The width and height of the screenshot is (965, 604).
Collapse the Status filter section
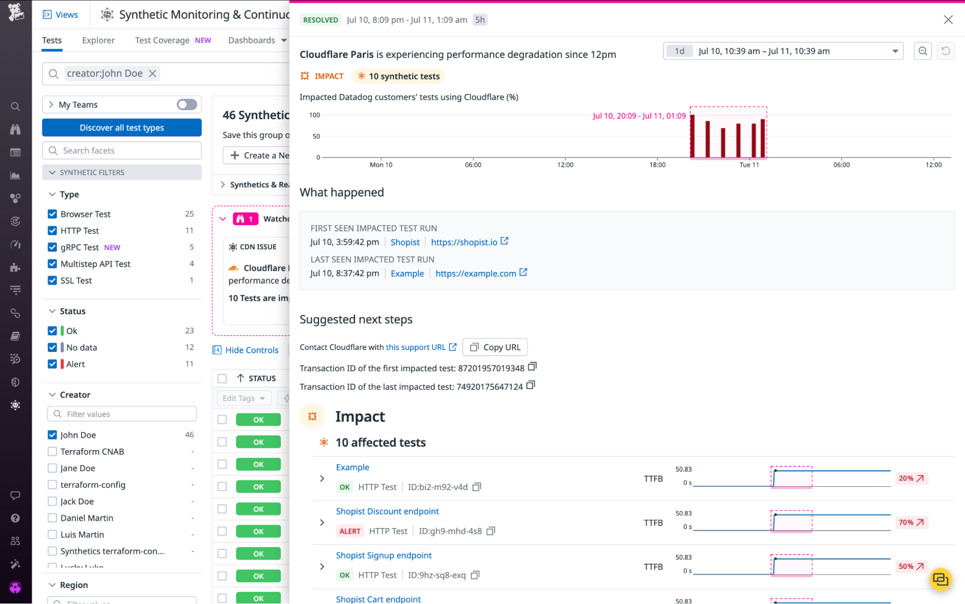(x=53, y=311)
